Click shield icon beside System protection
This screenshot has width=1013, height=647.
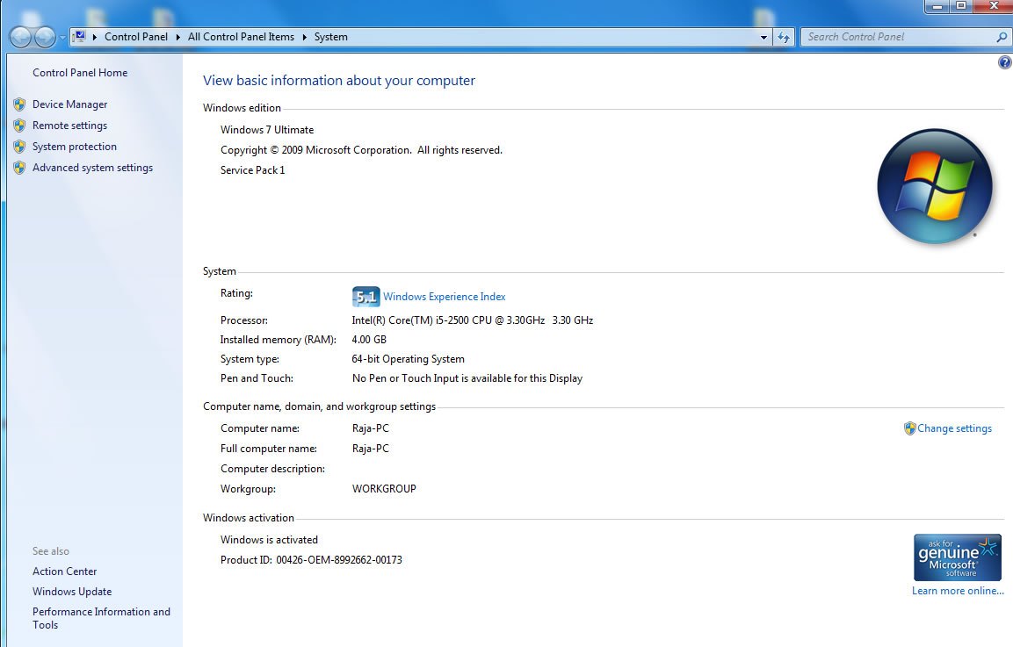pyautogui.click(x=19, y=147)
